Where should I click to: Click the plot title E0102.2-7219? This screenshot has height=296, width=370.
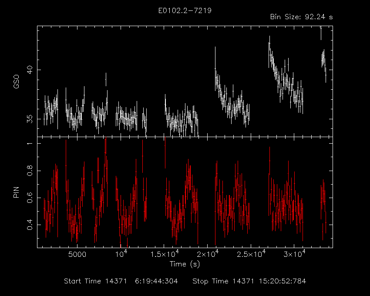click(x=185, y=10)
